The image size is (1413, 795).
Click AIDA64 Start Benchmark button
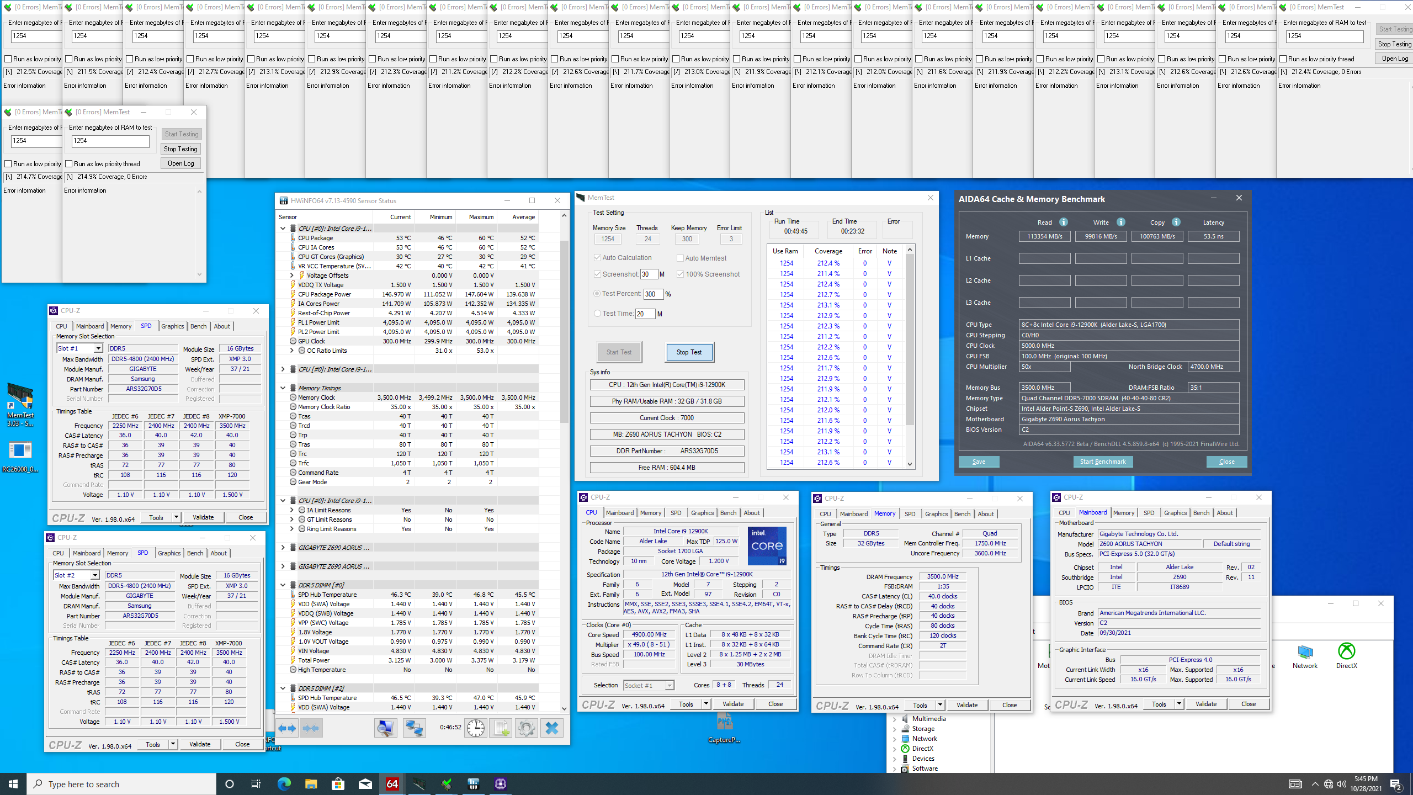pos(1102,462)
